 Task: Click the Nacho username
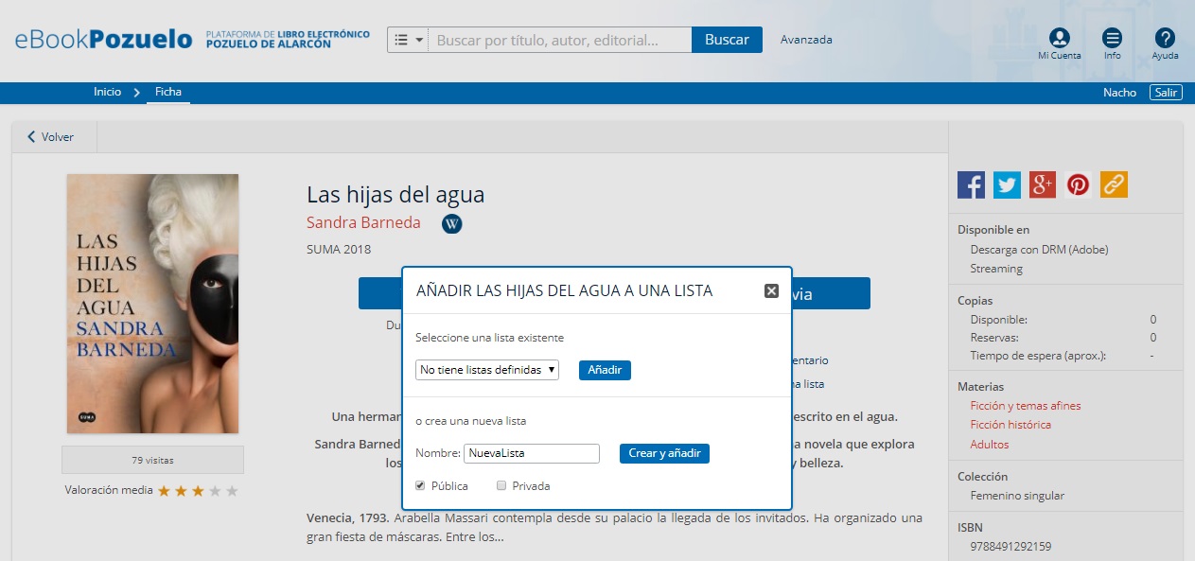tap(1119, 93)
